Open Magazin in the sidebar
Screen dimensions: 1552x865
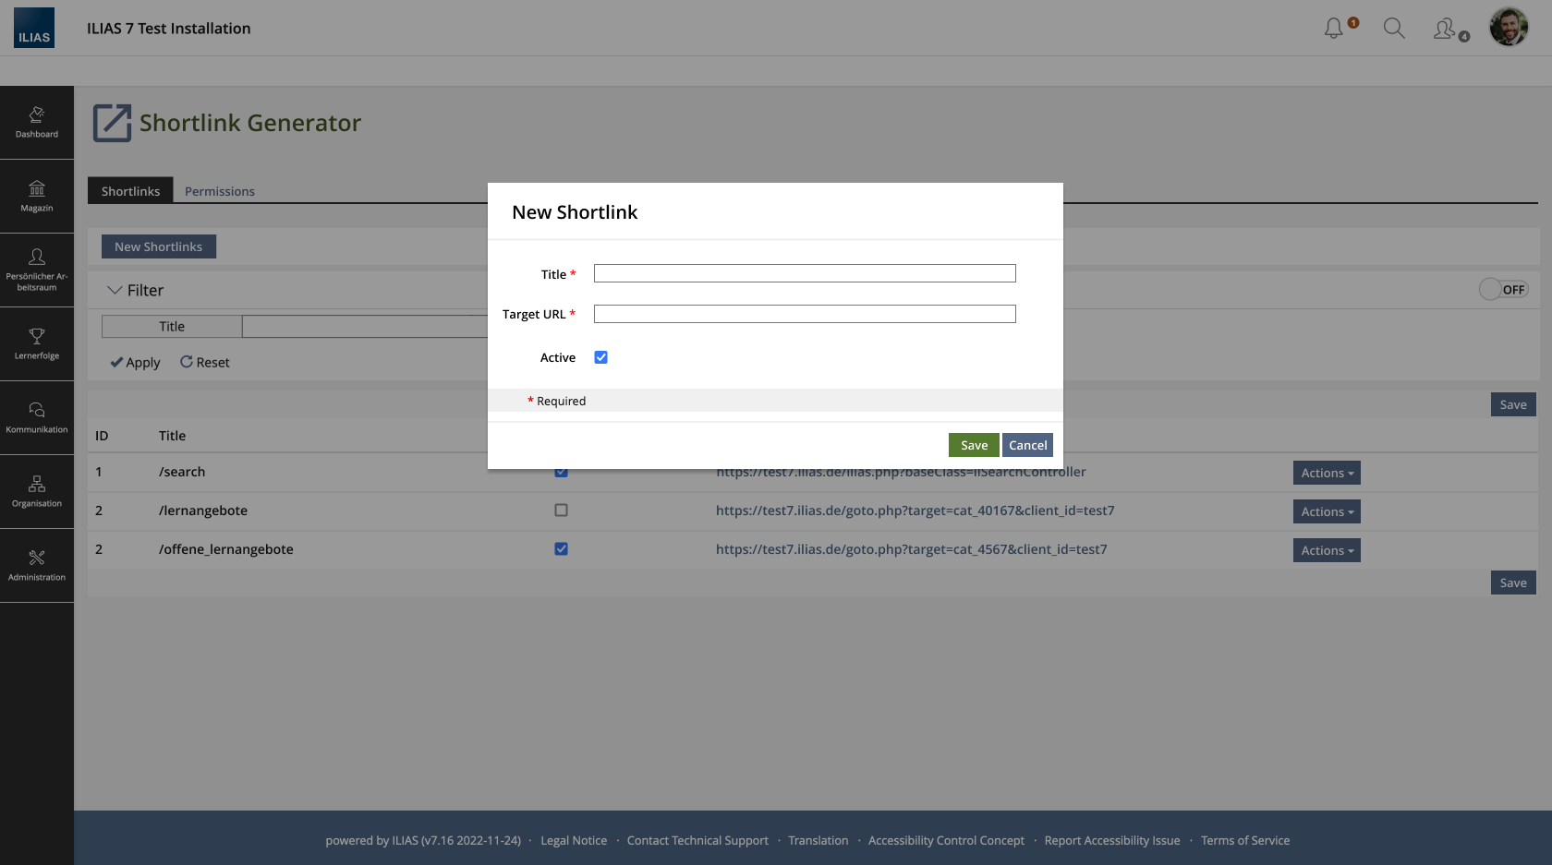(37, 196)
